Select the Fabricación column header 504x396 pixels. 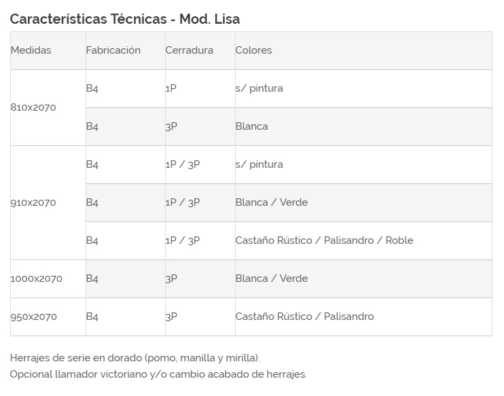point(113,50)
